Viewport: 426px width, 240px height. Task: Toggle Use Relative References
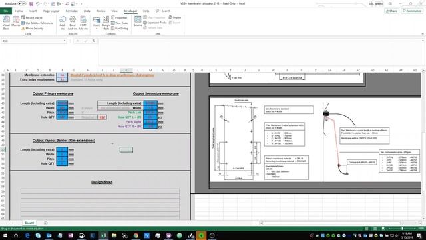[37, 23]
